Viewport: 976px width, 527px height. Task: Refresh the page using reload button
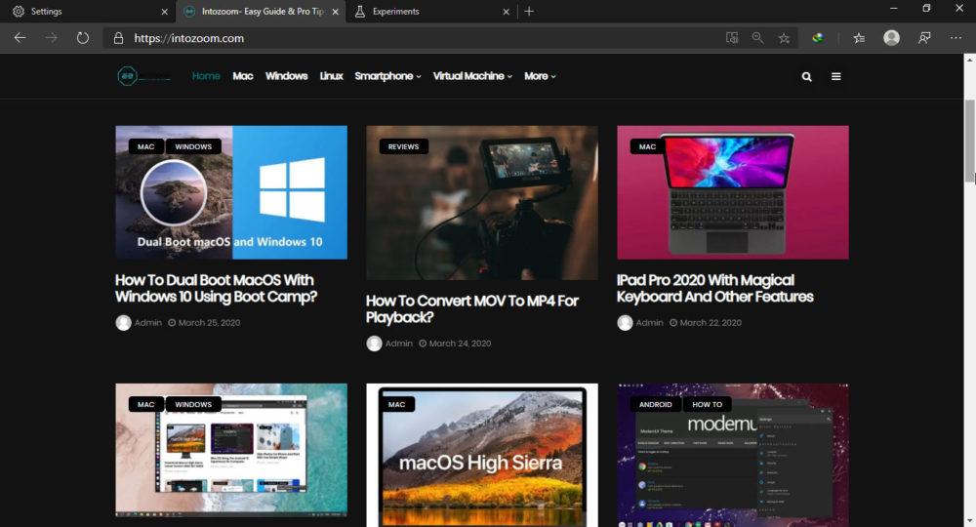(x=83, y=38)
